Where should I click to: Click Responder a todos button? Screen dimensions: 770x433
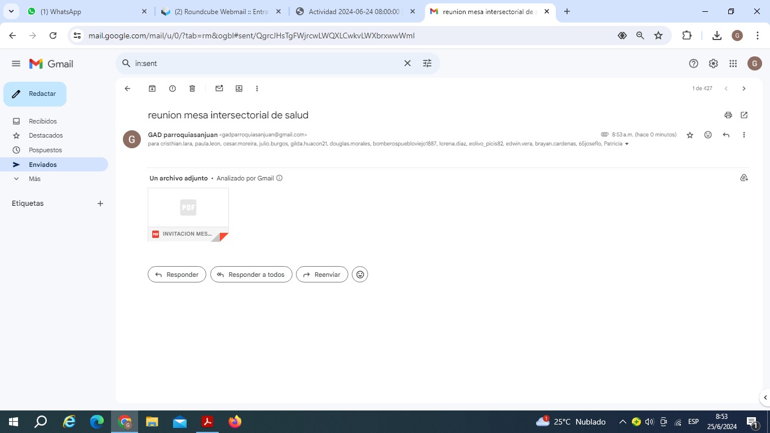pyautogui.click(x=251, y=275)
